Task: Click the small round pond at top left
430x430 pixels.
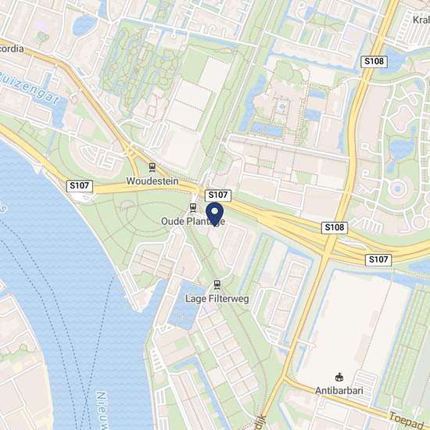Action: [84, 25]
